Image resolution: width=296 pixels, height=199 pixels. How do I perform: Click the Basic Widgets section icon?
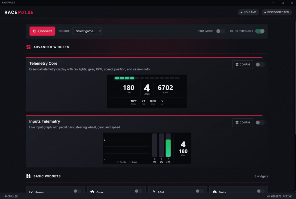[28, 176]
